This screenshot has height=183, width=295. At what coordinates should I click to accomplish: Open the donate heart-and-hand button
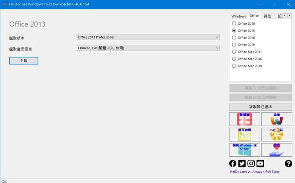[x=277, y=150]
